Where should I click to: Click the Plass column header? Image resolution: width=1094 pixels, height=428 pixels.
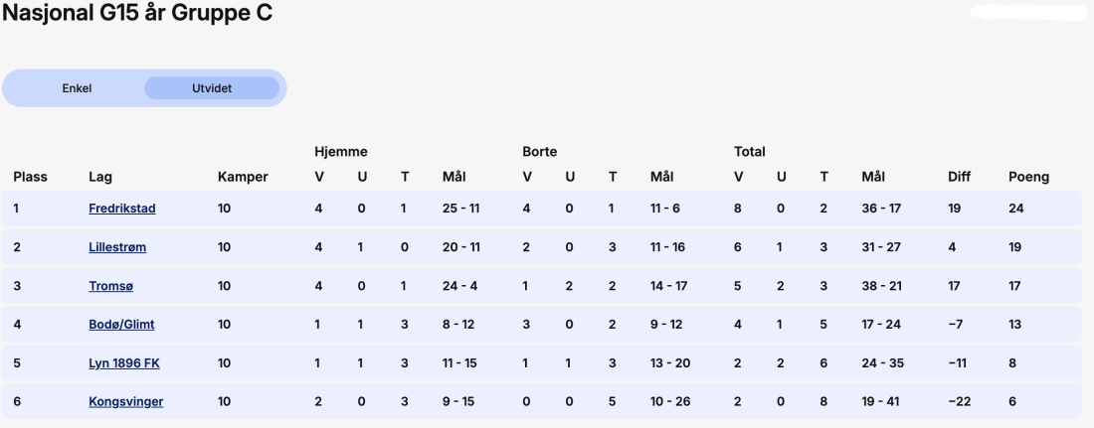click(x=30, y=177)
